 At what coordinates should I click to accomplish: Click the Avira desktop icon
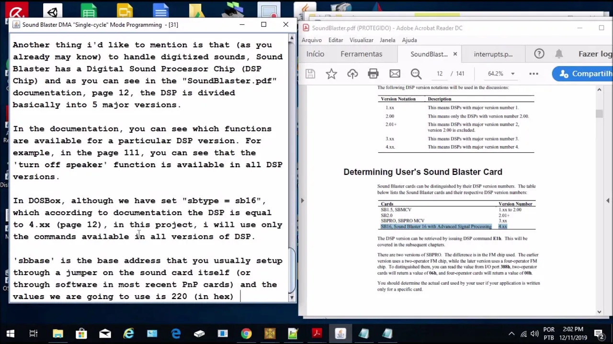tap(16, 12)
